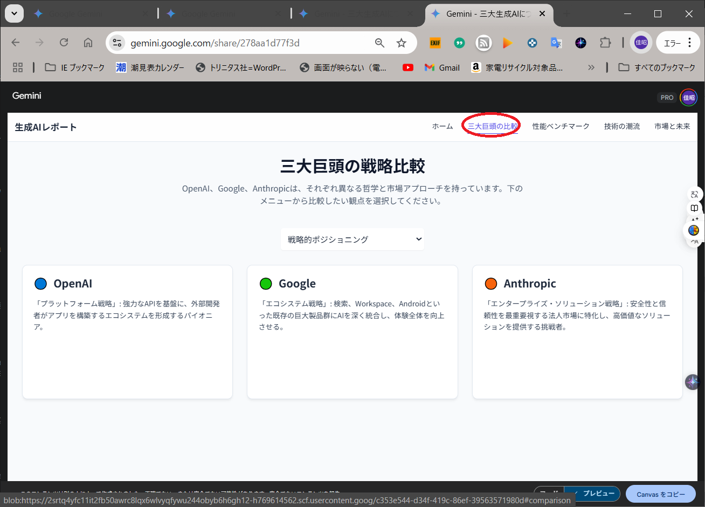Viewport: 705px width, 507px height.
Task: Click the purple sparkle floating button at lower right
Action: point(692,382)
